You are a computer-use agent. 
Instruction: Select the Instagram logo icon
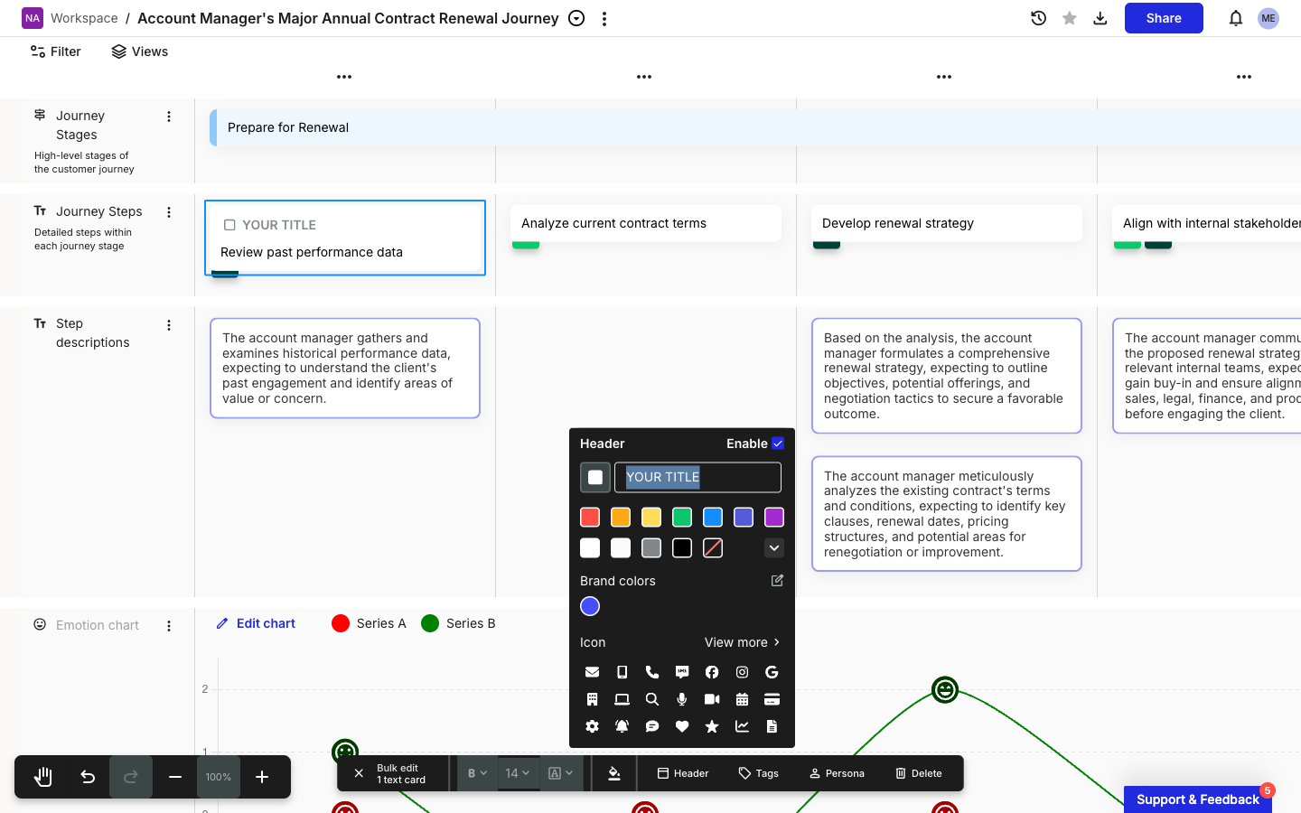click(742, 672)
